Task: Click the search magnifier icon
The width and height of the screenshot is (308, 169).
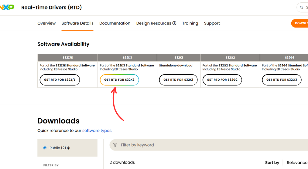Action: click(x=301, y=8)
